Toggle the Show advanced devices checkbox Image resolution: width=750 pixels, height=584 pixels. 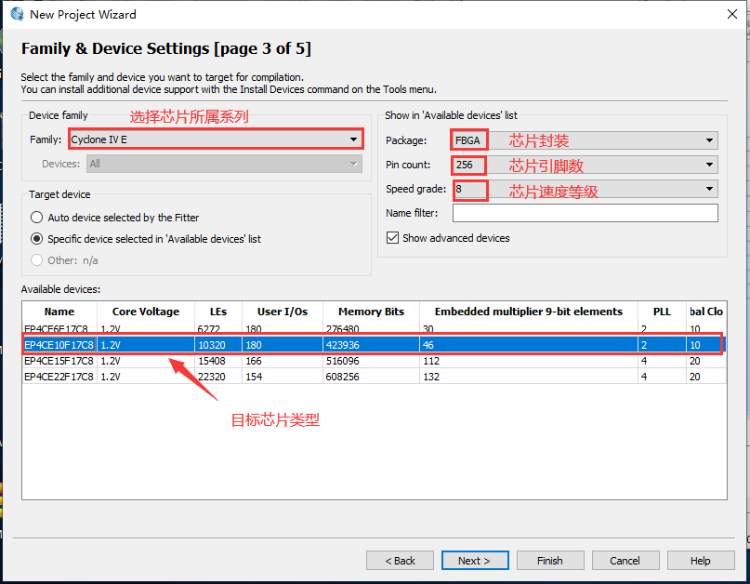click(x=393, y=238)
